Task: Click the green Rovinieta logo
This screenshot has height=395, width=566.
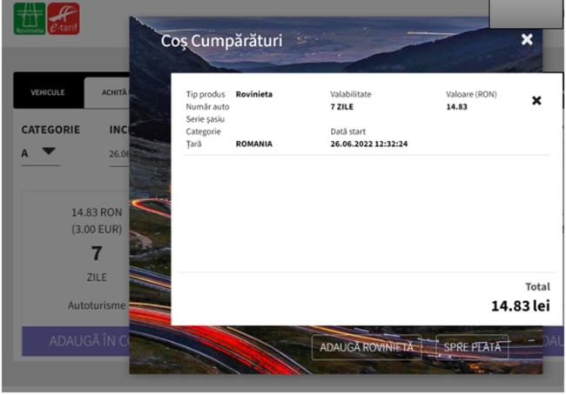Action: (x=30, y=18)
